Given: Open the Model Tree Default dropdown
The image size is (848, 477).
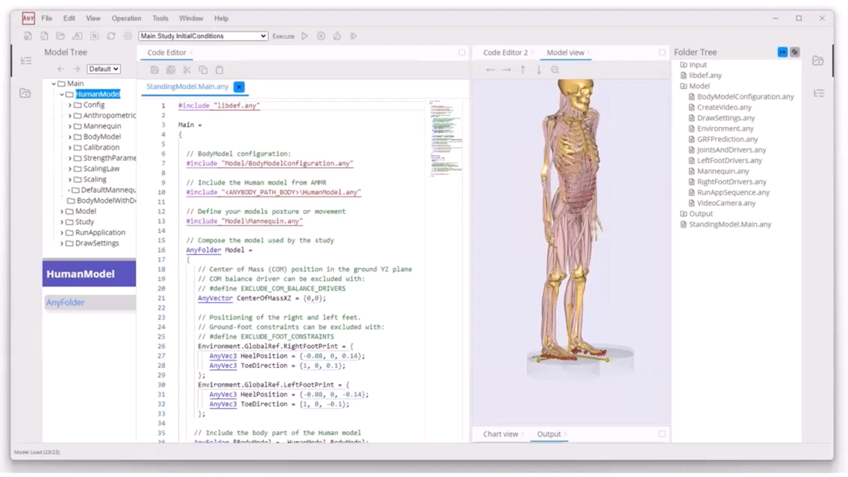Looking at the screenshot, I should [103, 69].
